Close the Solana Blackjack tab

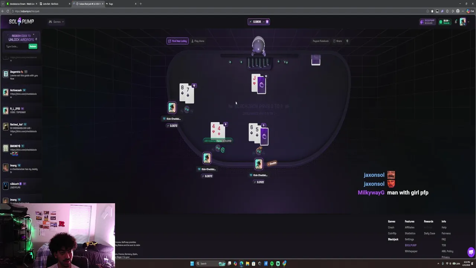(x=102, y=4)
